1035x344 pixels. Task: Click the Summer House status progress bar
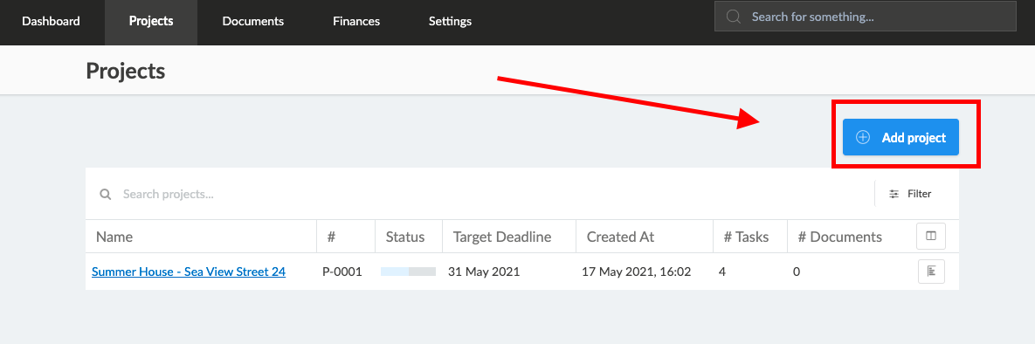click(408, 272)
